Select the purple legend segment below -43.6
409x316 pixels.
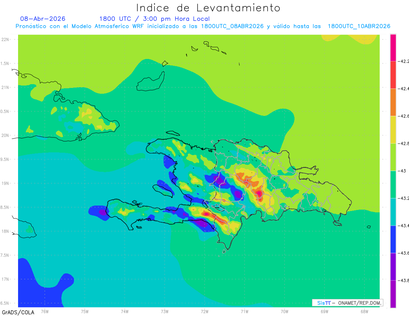pyautogui.click(x=393, y=267)
